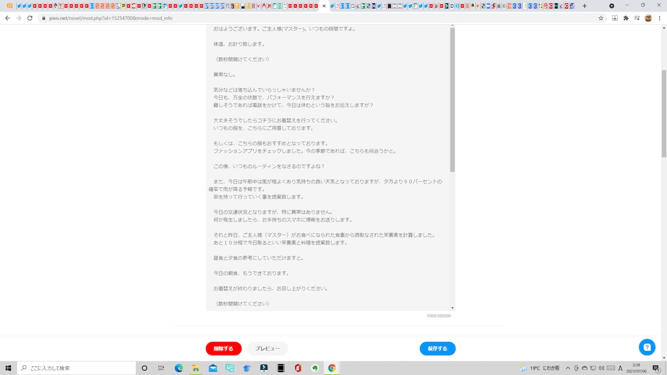Bookmark this page with the star icon
Viewport: 667px width, 375px height.
[601, 18]
